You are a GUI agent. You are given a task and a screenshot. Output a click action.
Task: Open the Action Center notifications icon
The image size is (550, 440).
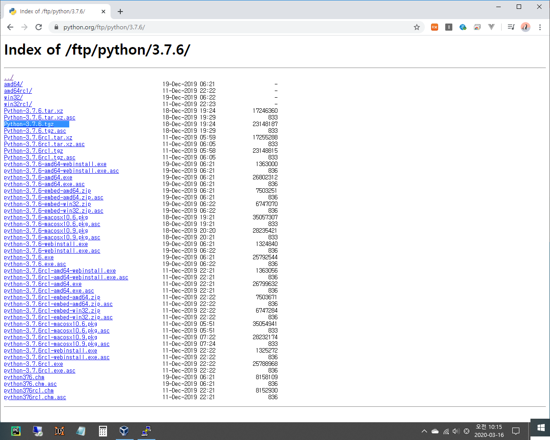(x=516, y=431)
